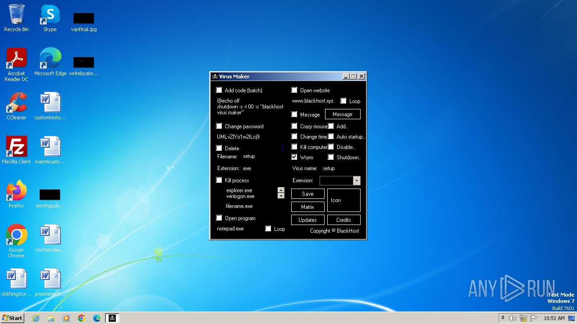Select the Acrobat Reader DC shortcut
This screenshot has width=577, height=324.
pyautogui.click(x=16, y=65)
